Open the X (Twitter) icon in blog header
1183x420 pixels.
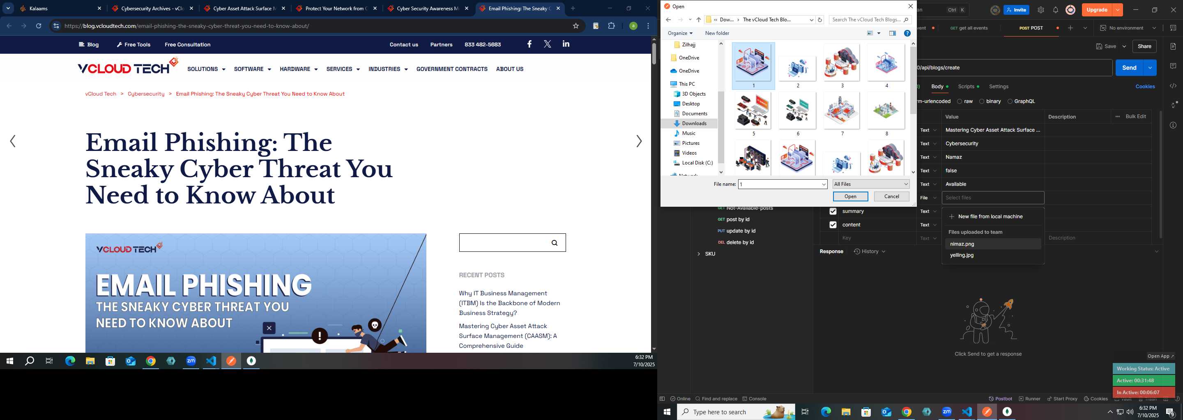click(x=548, y=44)
